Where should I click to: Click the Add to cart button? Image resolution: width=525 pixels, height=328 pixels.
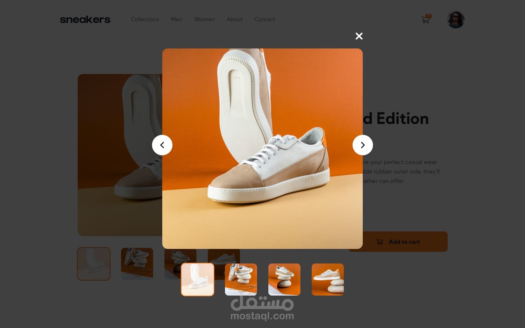tap(398, 242)
